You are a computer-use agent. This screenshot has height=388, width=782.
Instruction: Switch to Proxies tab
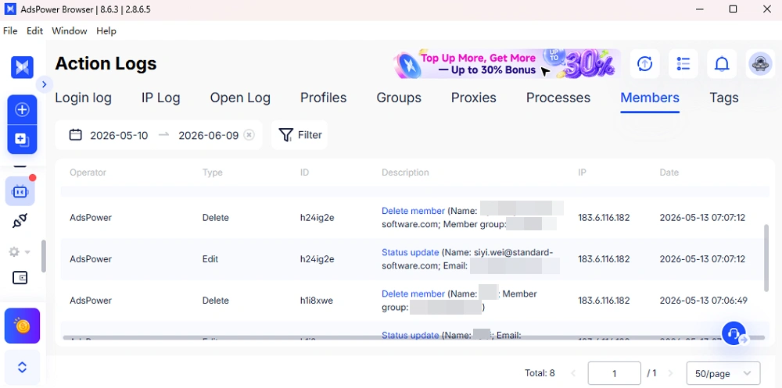(x=473, y=98)
